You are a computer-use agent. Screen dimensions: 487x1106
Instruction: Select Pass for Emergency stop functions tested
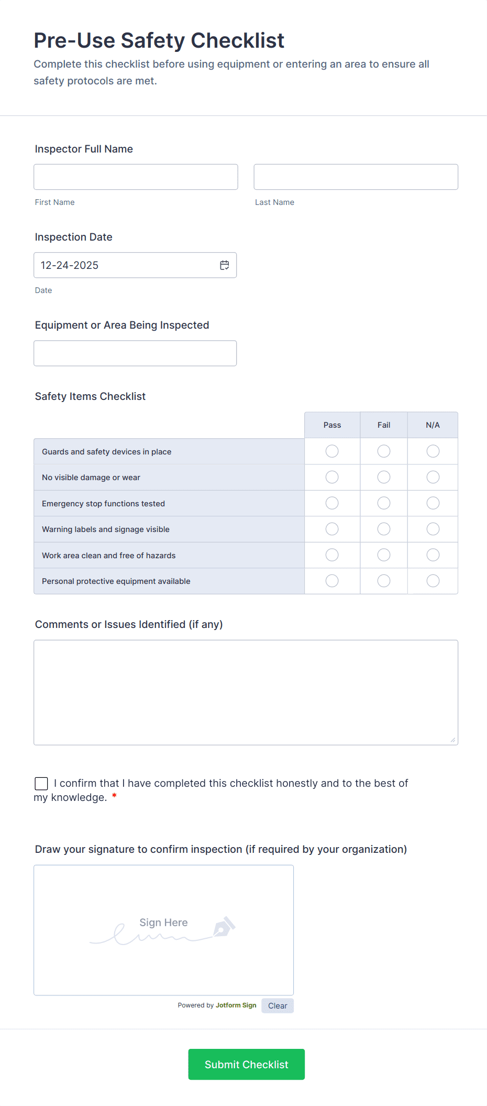click(x=331, y=503)
